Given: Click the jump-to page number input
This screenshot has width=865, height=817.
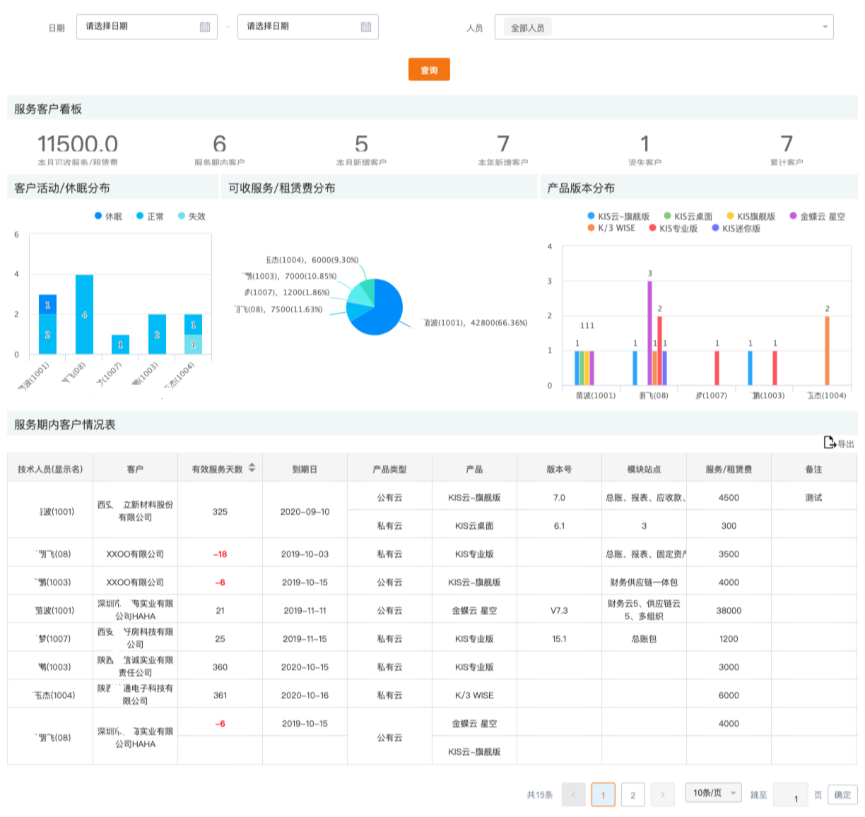Looking at the screenshot, I should [x=790, y=795].
